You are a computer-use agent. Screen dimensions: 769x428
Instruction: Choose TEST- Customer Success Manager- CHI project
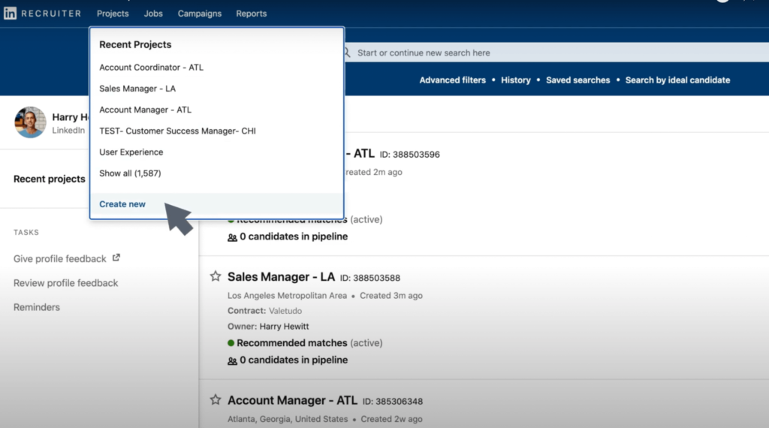pos(177,131)
